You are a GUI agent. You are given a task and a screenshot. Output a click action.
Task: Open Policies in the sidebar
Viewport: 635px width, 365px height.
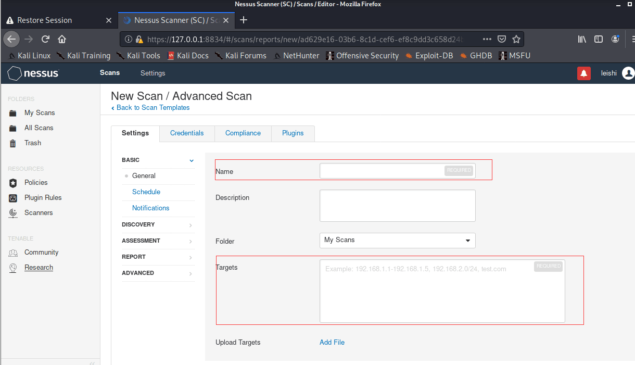(36, 182)
